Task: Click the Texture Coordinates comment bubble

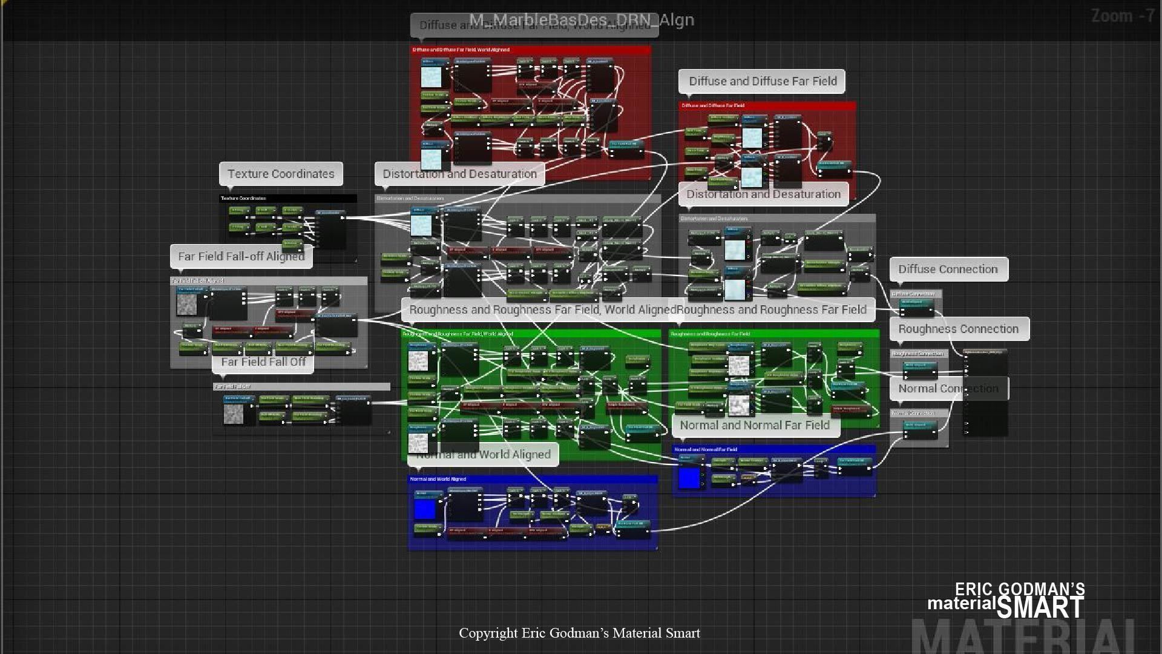Action: (x=281, y=174)
